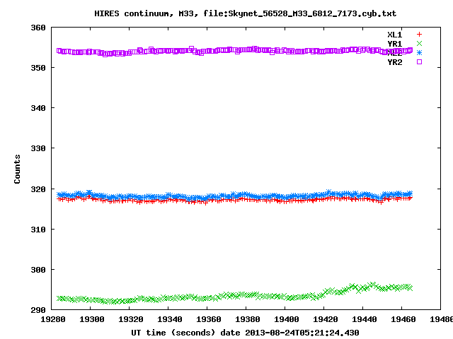Click x-axis tick label 19400
Image resolution: width=453 pixels, height=339 pixels.
click(286, 319)
